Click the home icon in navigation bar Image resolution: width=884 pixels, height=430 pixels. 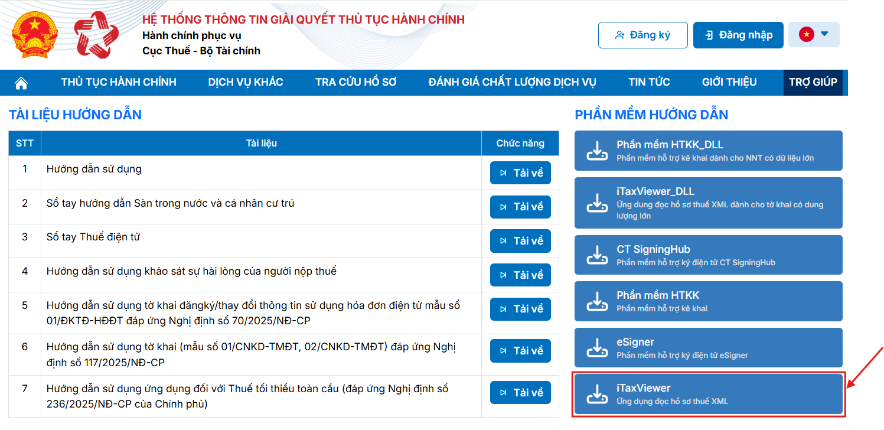click(21, 83)
